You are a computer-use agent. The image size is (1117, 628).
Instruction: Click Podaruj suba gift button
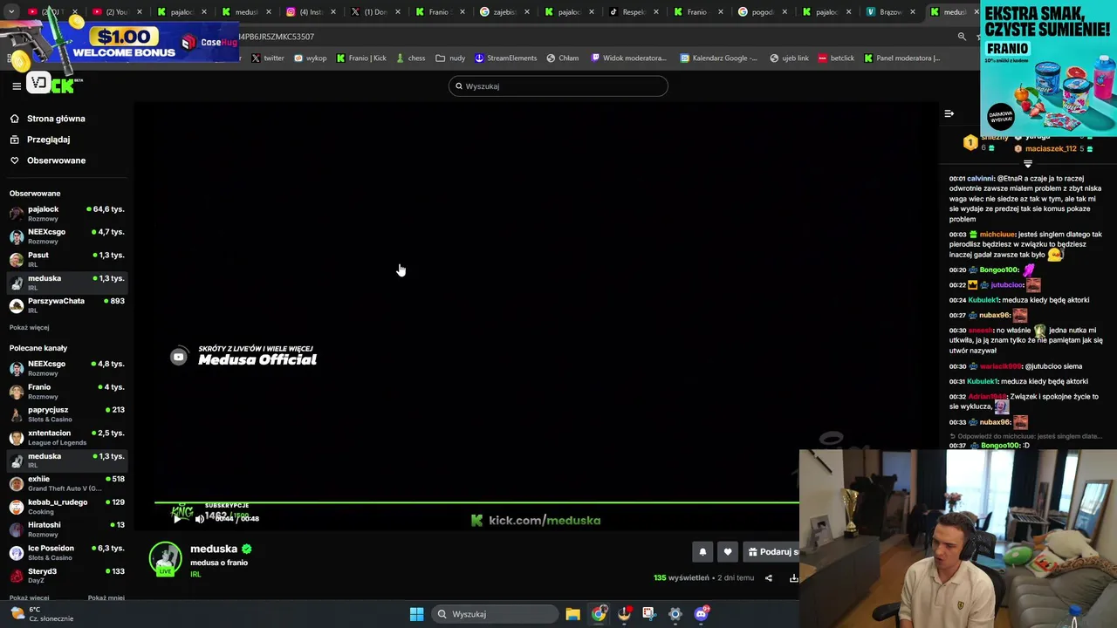click(x=771, y=551)
